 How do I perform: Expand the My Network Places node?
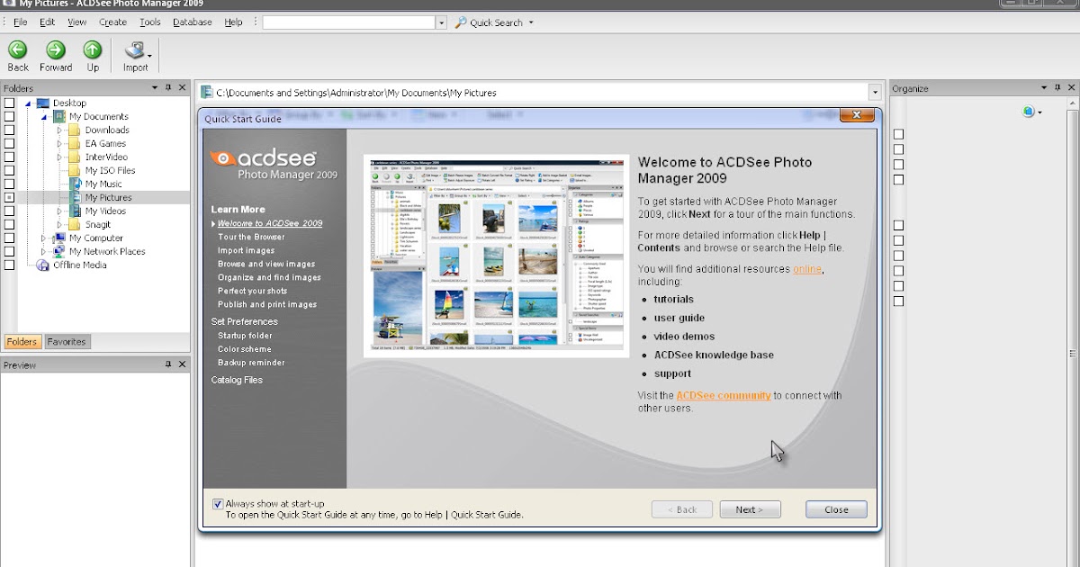[43, 252]
